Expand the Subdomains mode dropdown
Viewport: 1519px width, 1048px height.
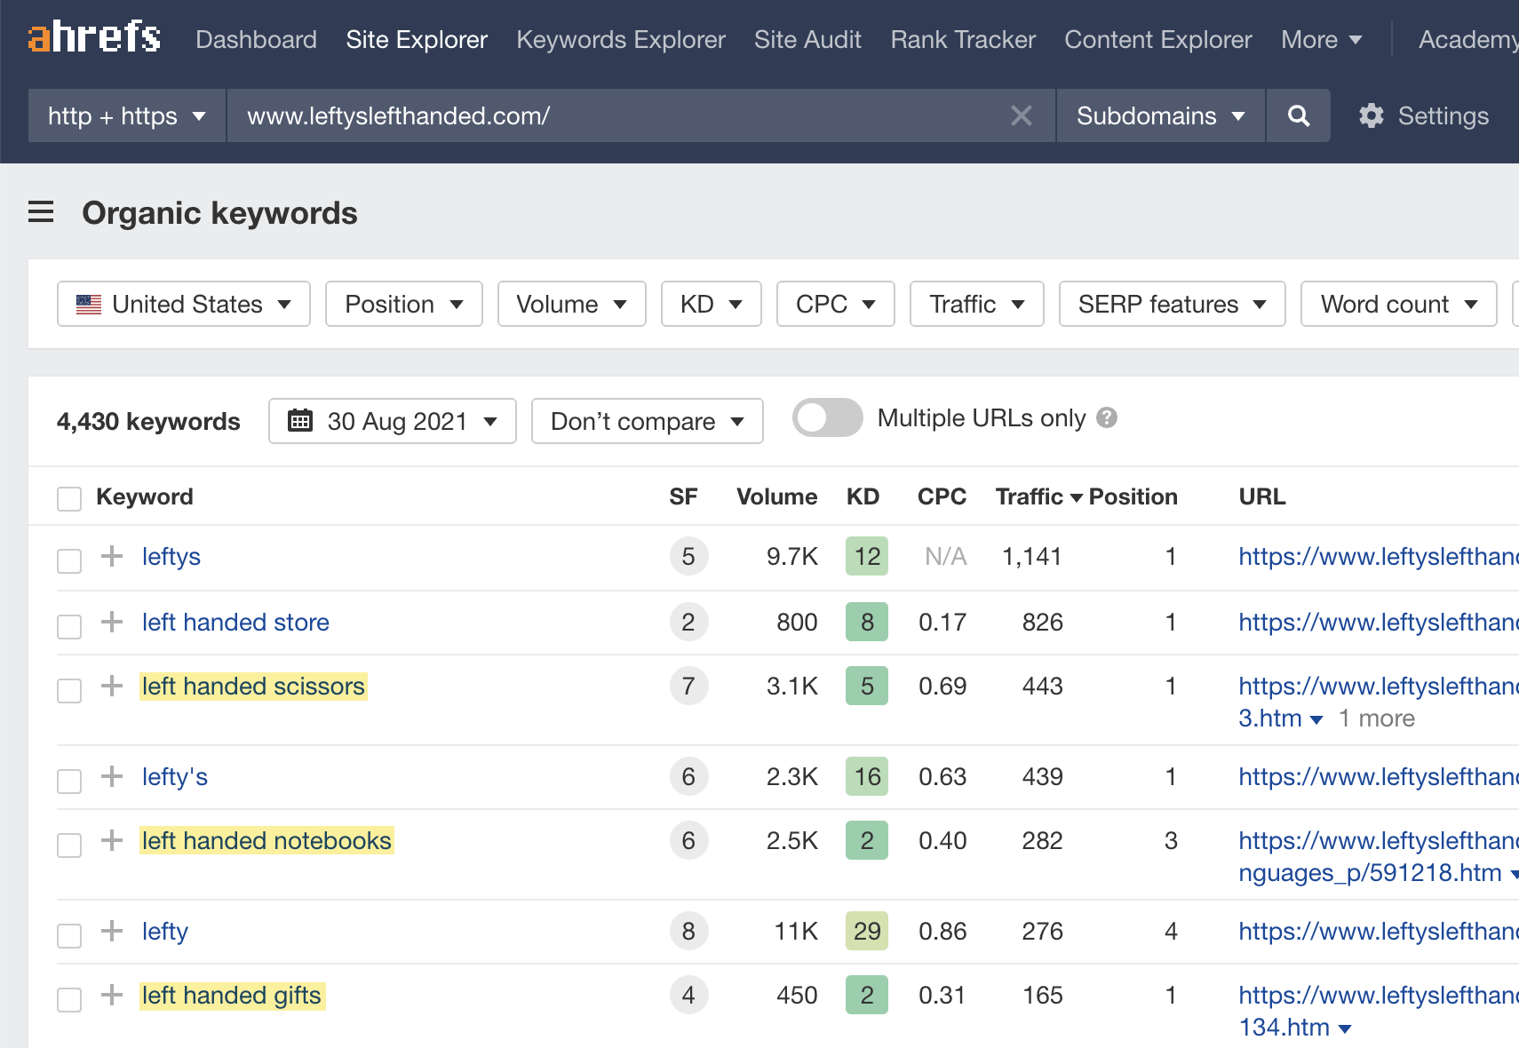[x=1159, y=115]
